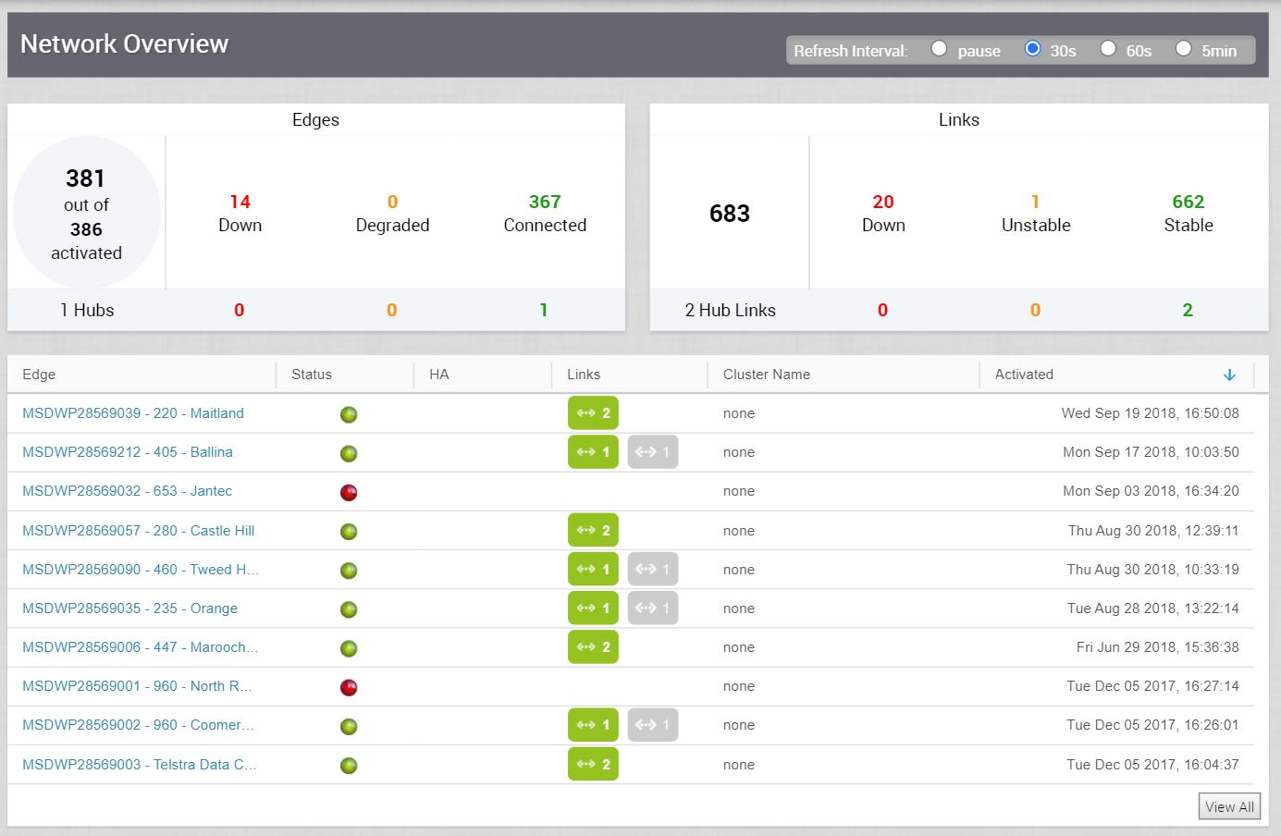Select pause refresh interval
Viewport: 1281px width, 836px height.
939,49
